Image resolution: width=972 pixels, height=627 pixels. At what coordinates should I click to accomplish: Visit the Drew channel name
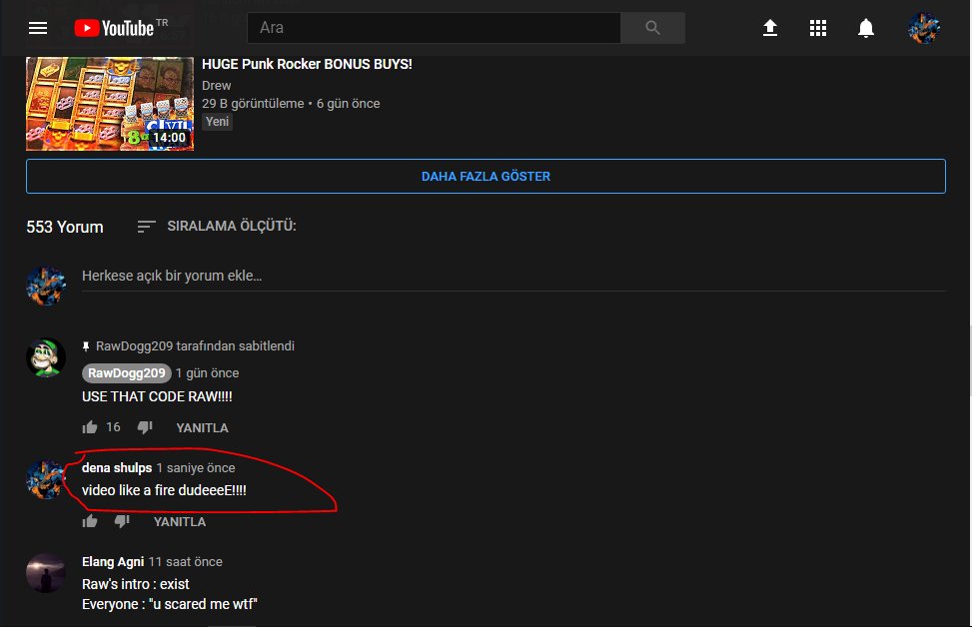(217, 86)
